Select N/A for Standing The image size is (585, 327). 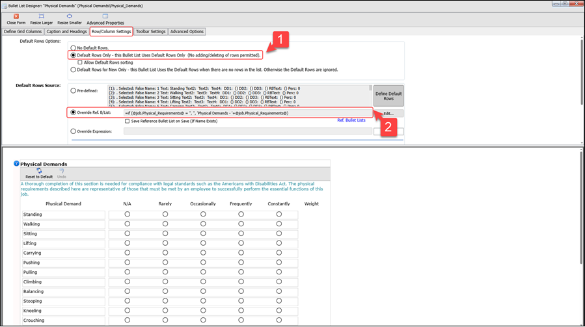(128, 215)
